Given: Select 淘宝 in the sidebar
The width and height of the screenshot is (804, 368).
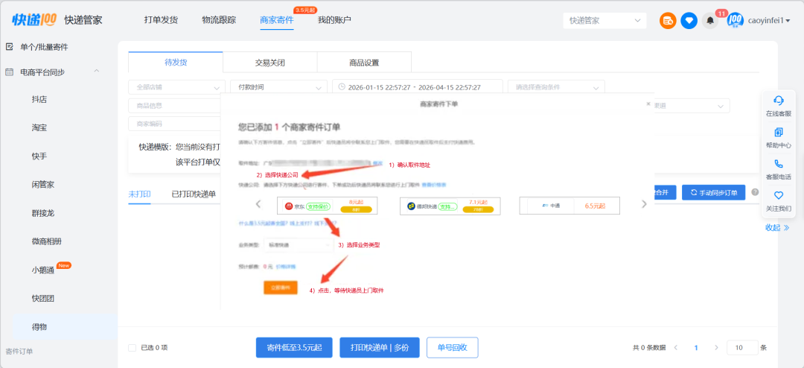Looking at the screenshot, I should [x=39, y=128].
